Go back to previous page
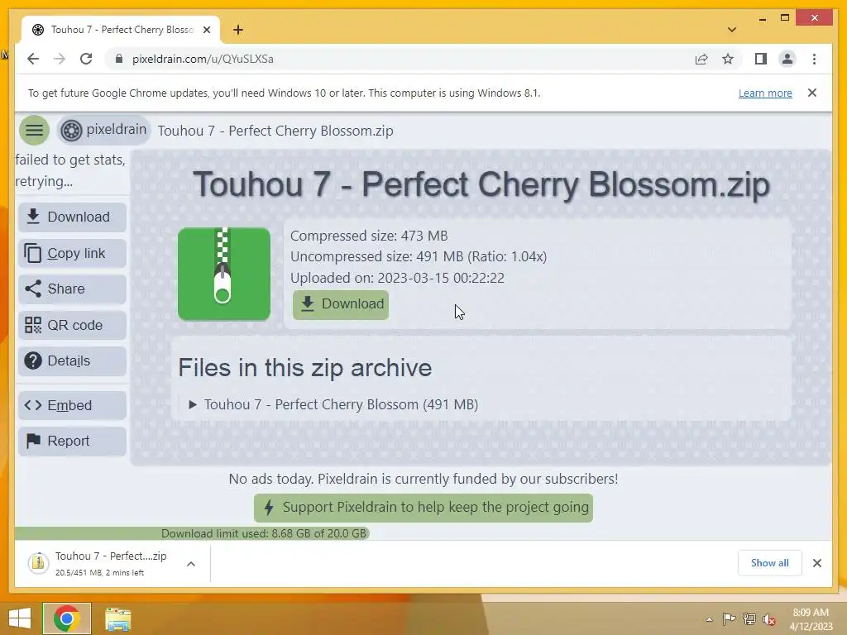The width and height of the screenshot is (847, 635). point(33,59)
